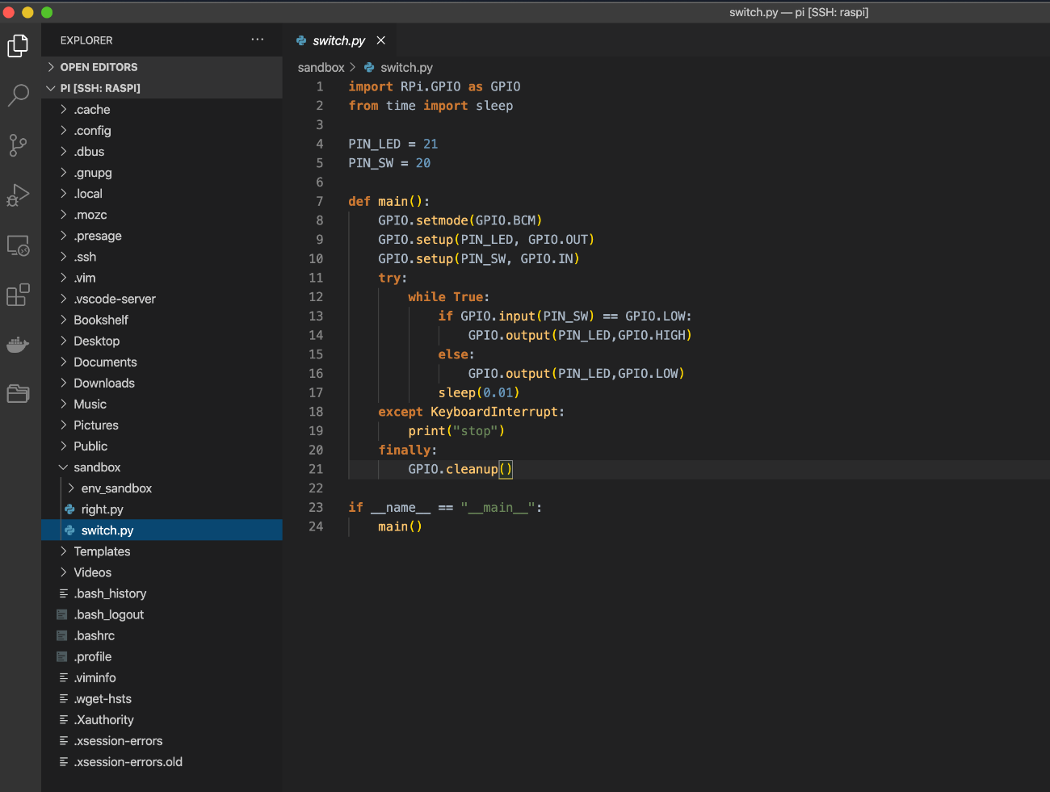Click sandbox in the breadcrumb path

(x=321, y=68)
